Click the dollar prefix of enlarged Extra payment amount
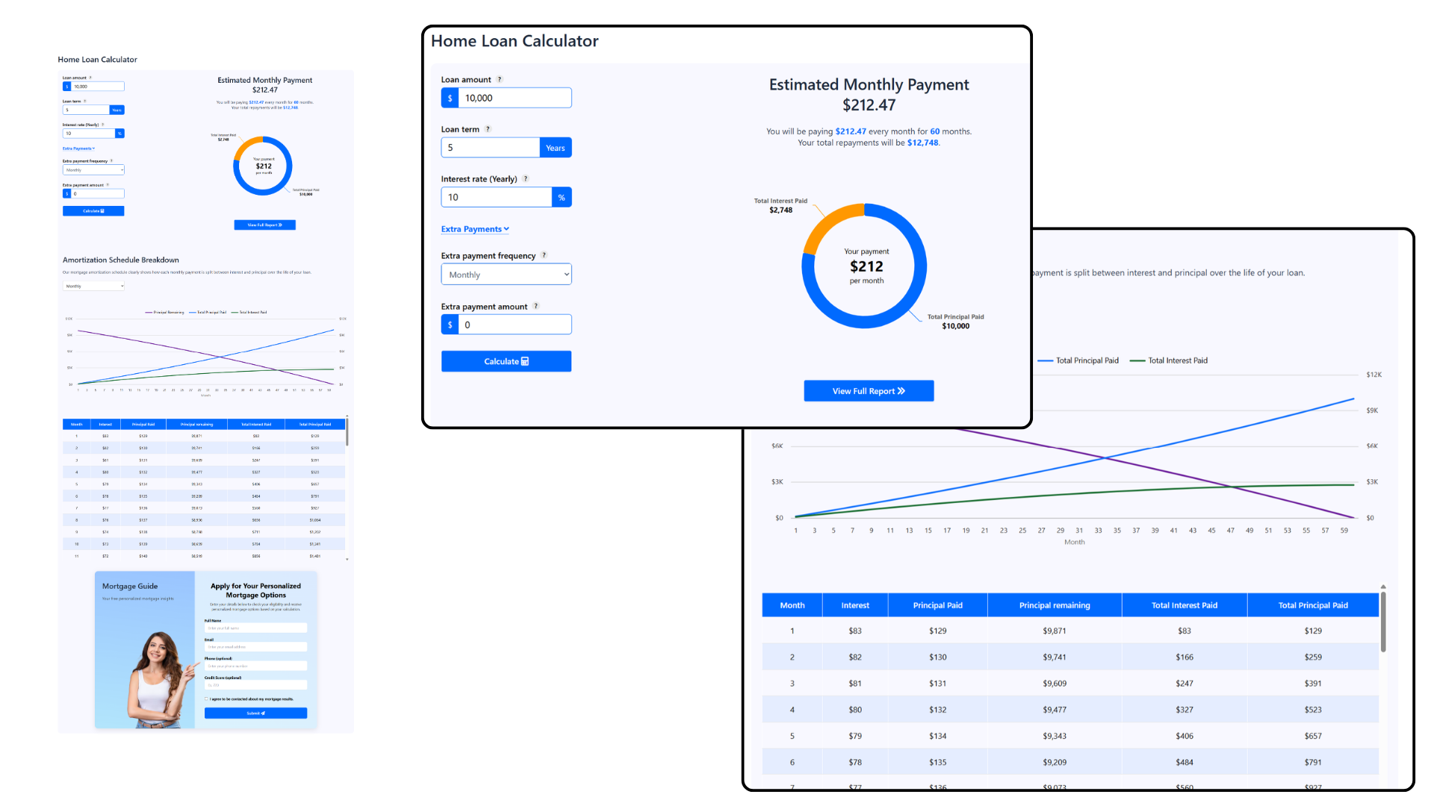The height and width of the screenshot is (806, 1434). [x=450, y=325]
